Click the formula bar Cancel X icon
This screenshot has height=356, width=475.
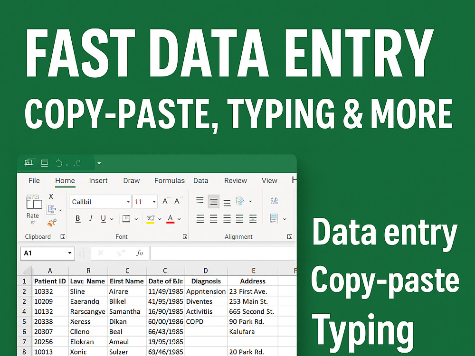click(101, 253)
